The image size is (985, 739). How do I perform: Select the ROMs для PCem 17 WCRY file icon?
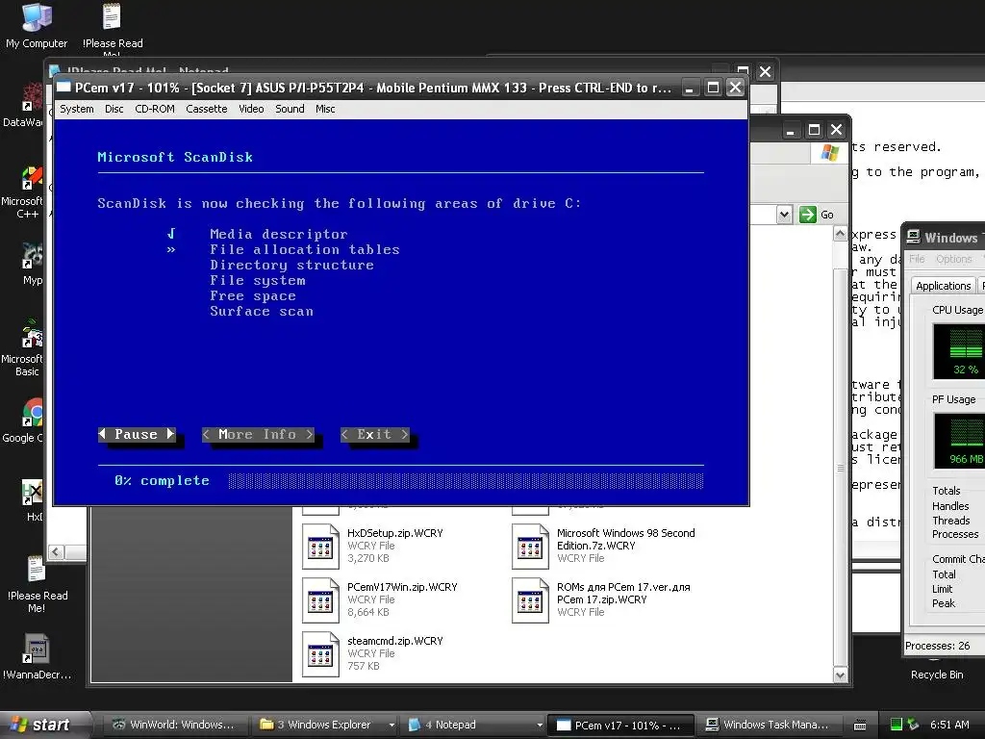(531, 600)
